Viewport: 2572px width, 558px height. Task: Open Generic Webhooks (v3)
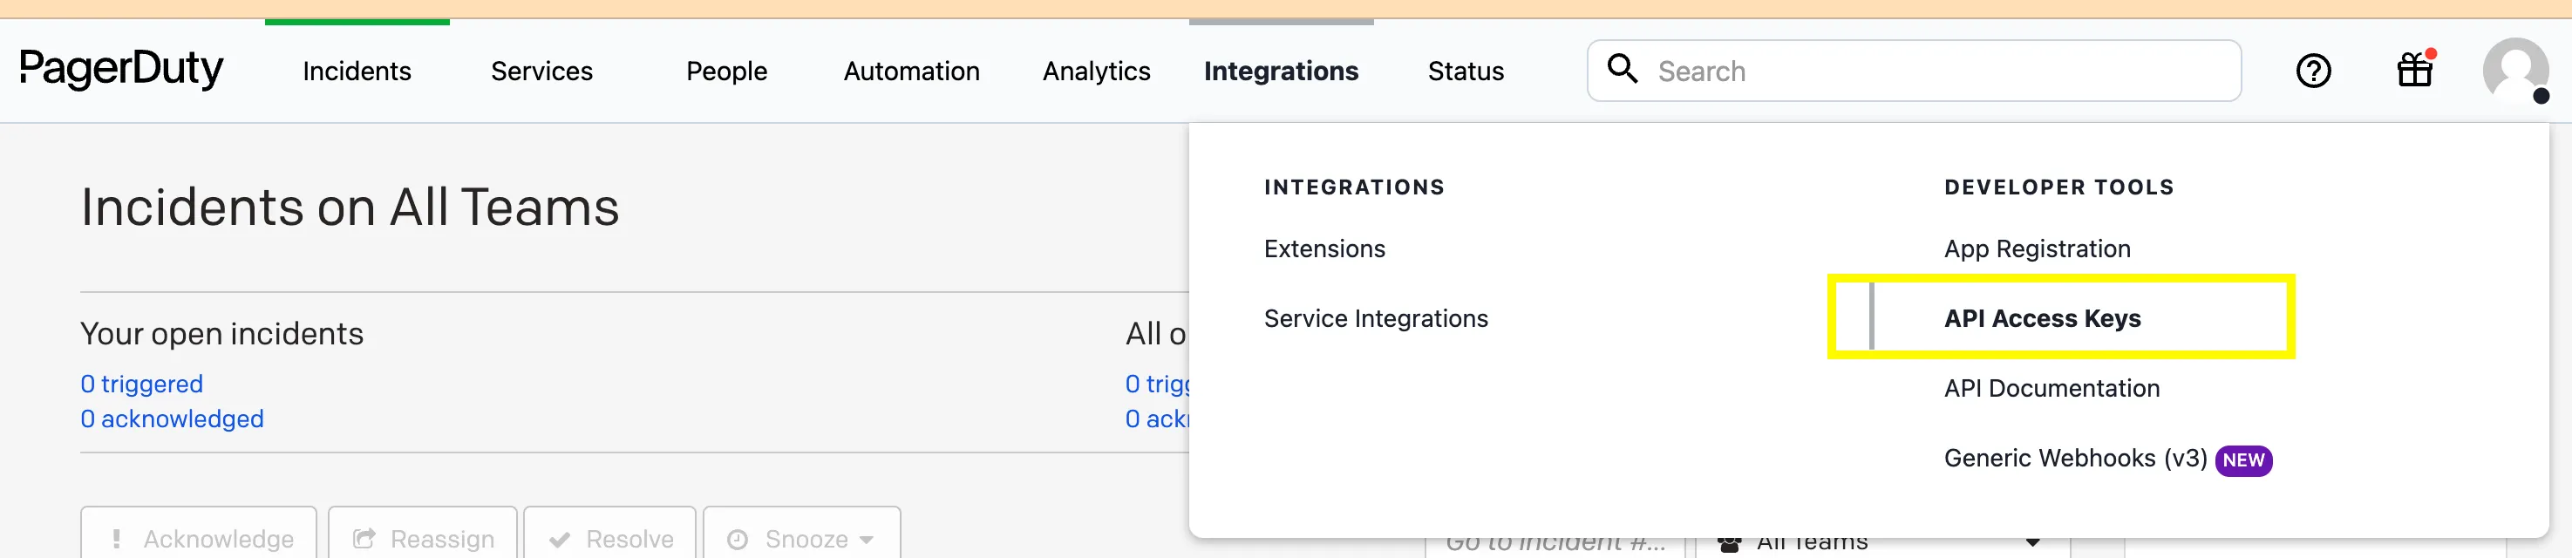coord(2074,459)
